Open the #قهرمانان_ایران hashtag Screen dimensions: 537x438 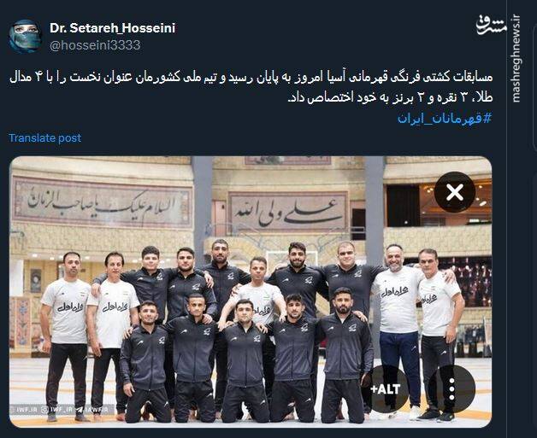(x=445, y=119)
